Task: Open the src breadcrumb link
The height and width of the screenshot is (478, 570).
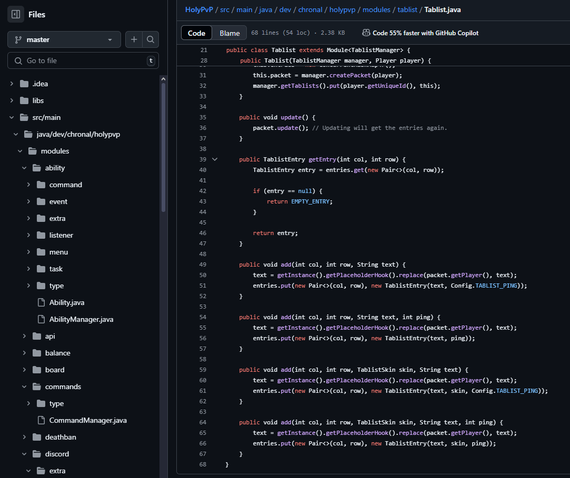Action: [x=225, y=10]
